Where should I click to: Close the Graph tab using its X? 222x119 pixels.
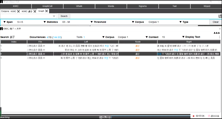click(47, 11)
